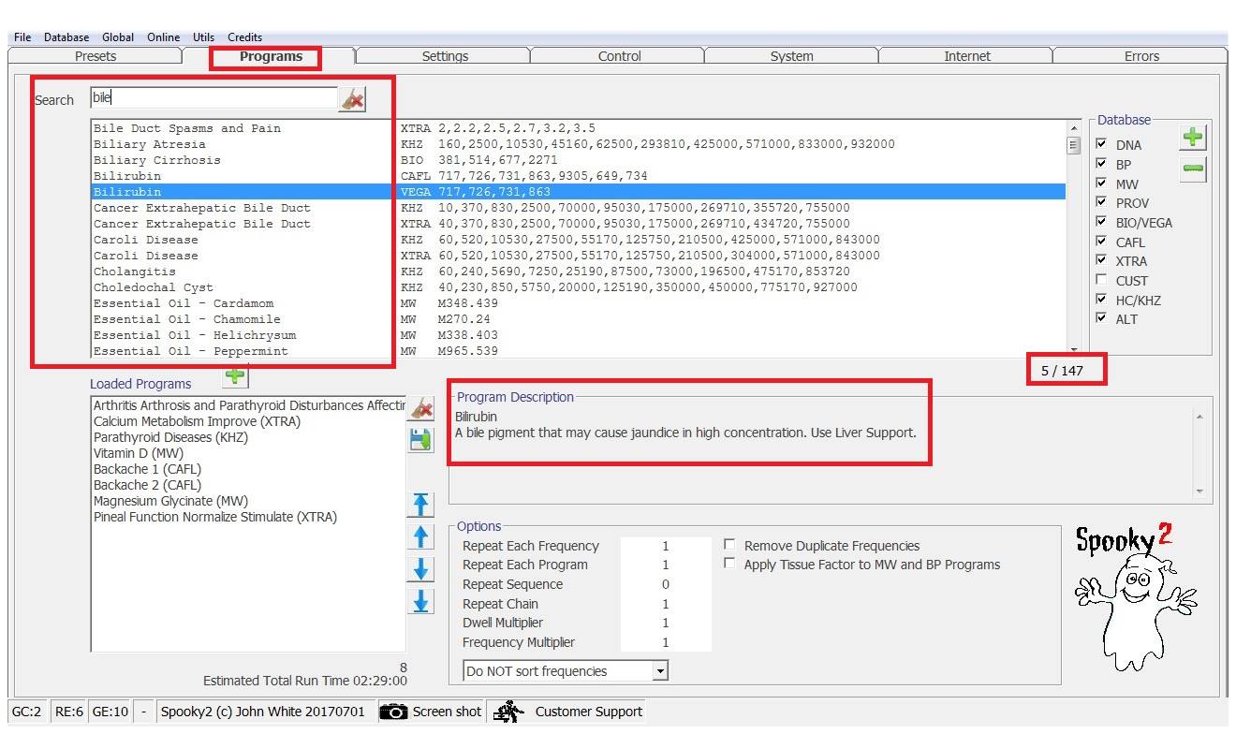The width and height of the screenshot is (1236, 734).
Task: Switch to the Settings tab
Action: [x=445, y=56]
